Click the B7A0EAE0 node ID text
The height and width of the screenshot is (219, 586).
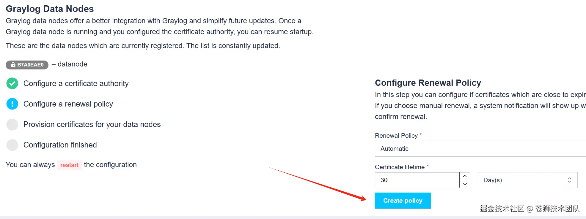(x=30, y=65)
